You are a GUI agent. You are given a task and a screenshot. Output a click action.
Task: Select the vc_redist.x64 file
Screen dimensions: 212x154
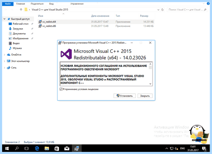96,22
